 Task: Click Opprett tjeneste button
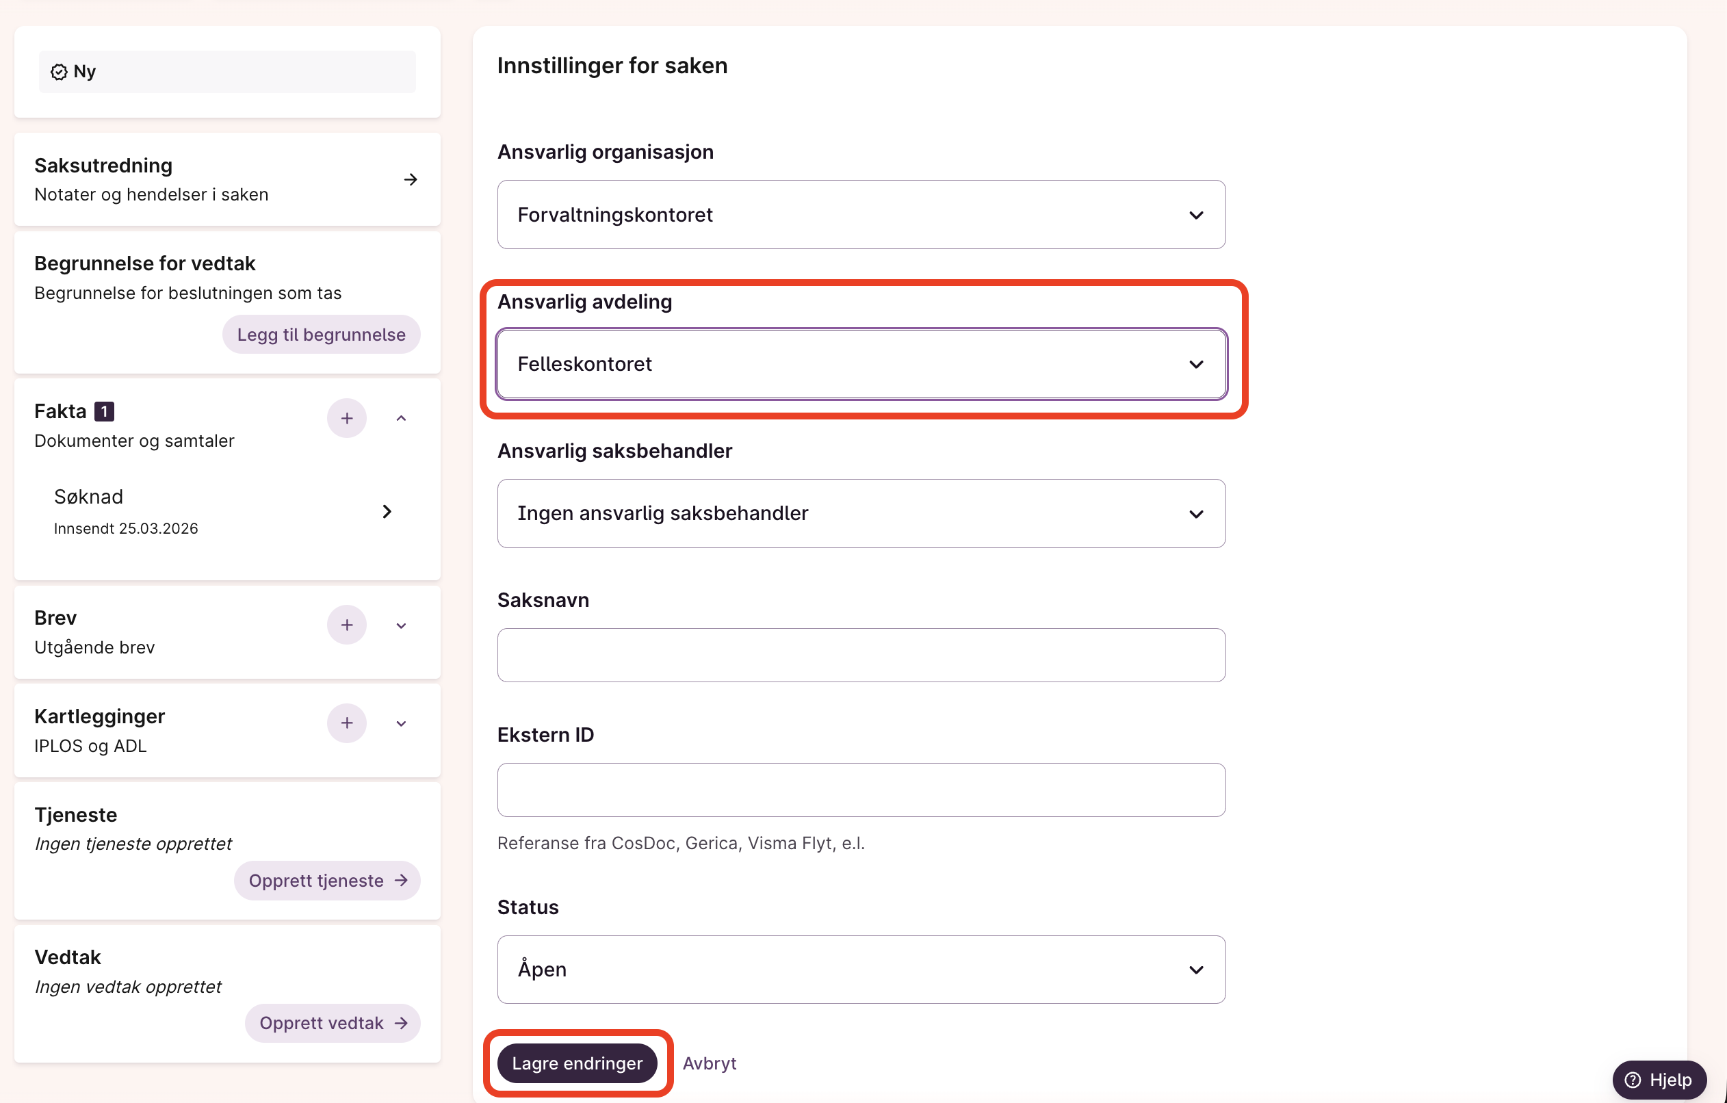tap(327, 881)
